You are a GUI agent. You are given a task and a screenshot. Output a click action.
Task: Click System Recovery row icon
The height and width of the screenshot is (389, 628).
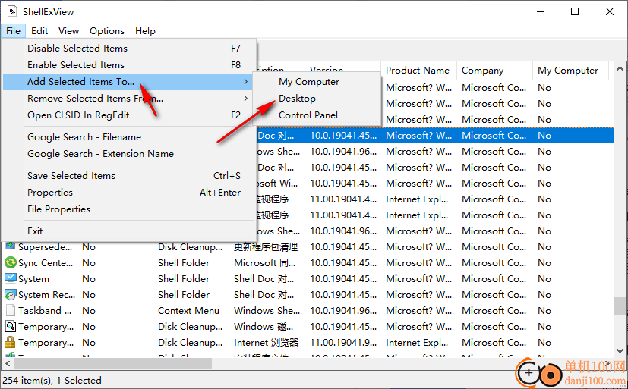[x=10, y=295]
